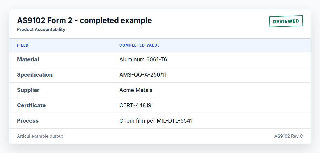Select the Material table row
The image size is (320, 153).
(x=160, y=59)
